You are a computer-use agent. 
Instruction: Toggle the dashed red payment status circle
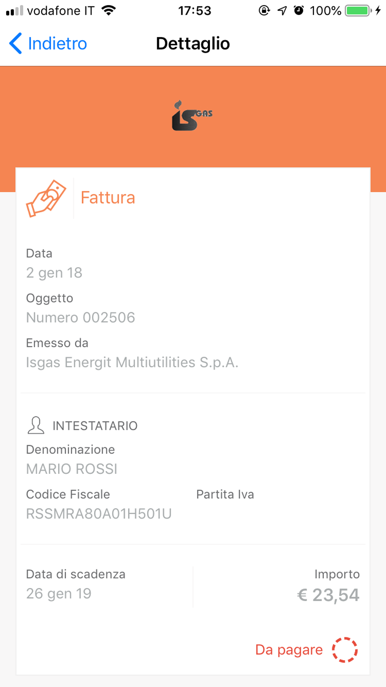(x=345, y=650)
